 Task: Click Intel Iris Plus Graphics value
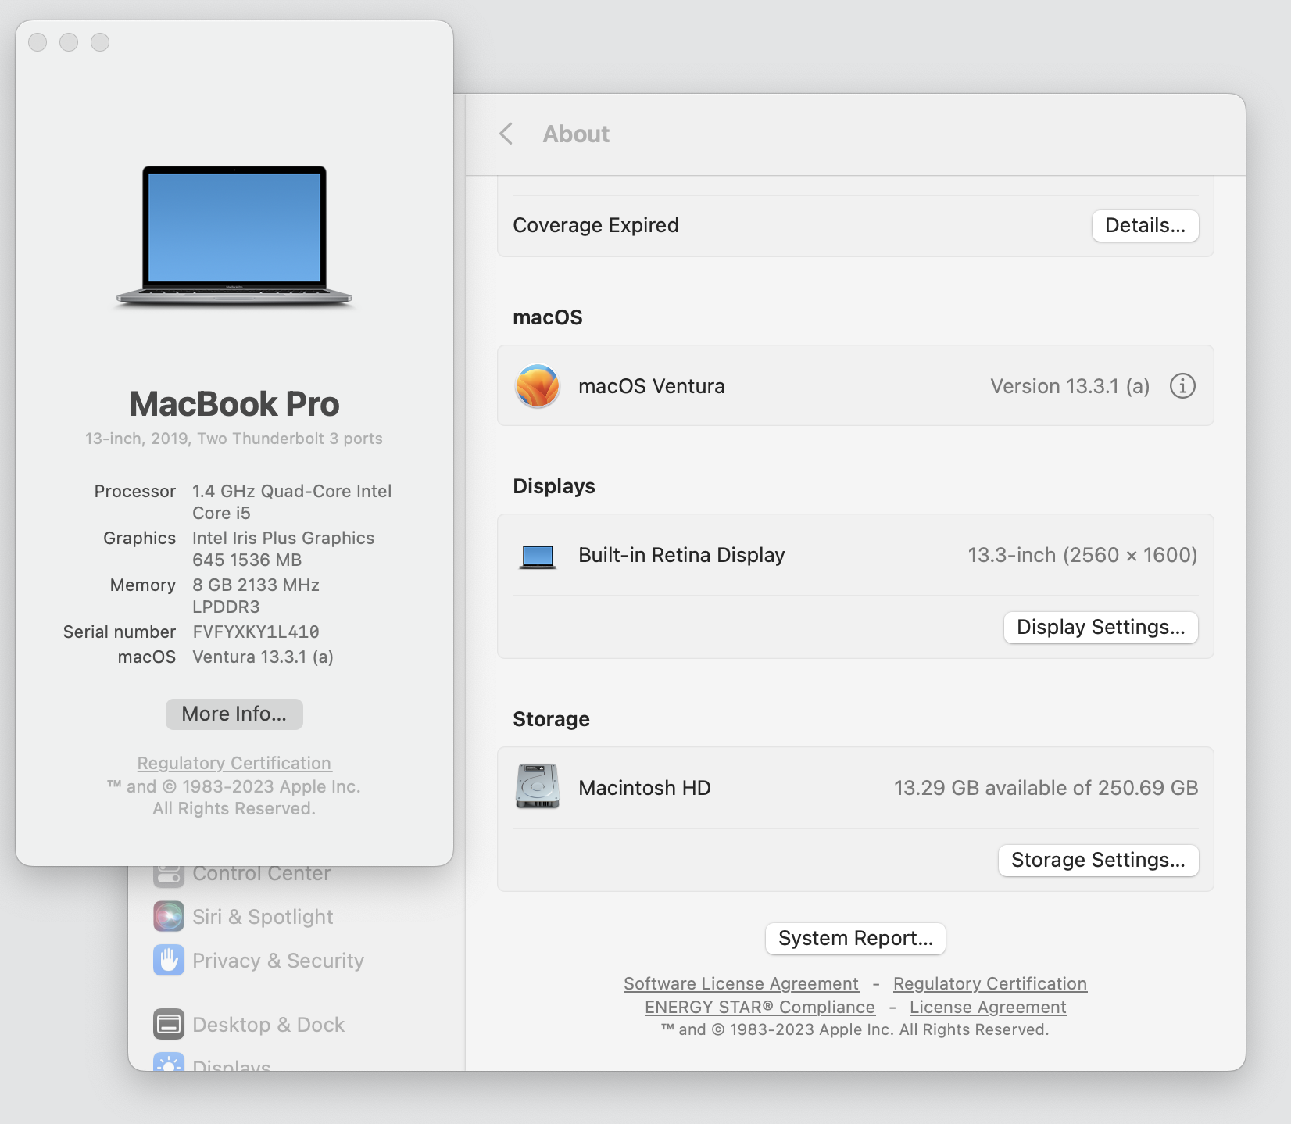coord(283,549)
